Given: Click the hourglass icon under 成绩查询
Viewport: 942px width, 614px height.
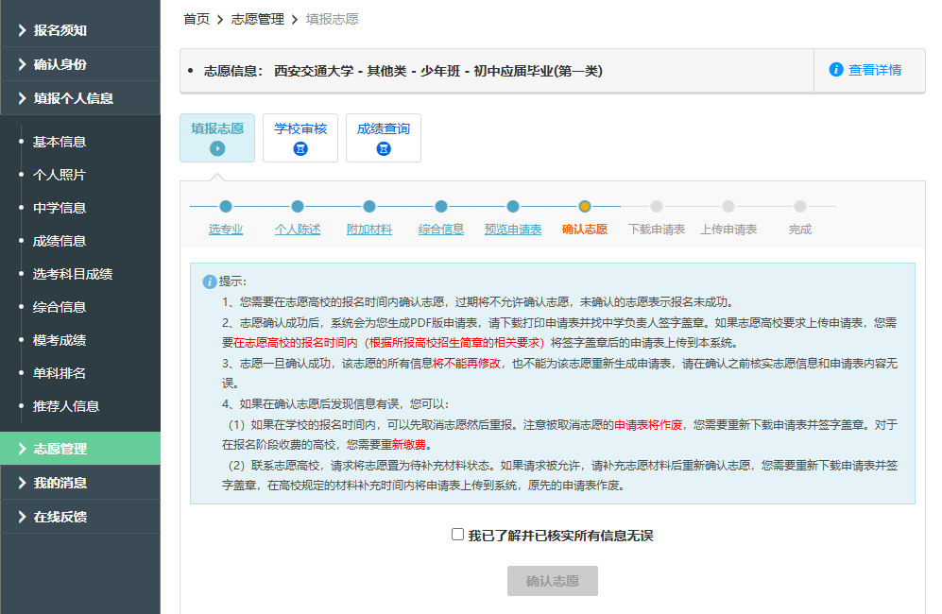Looking at the screenshot, I should point(384,148).
